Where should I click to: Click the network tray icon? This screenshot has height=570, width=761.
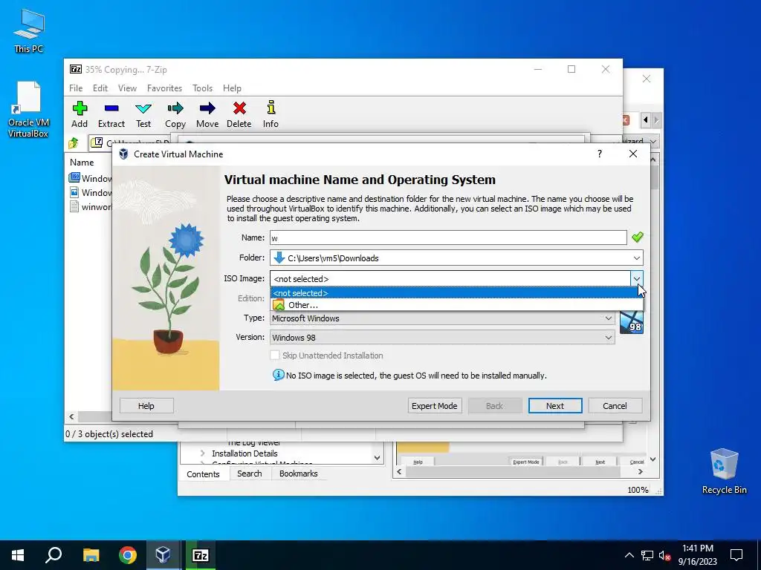tap(647, 555)
